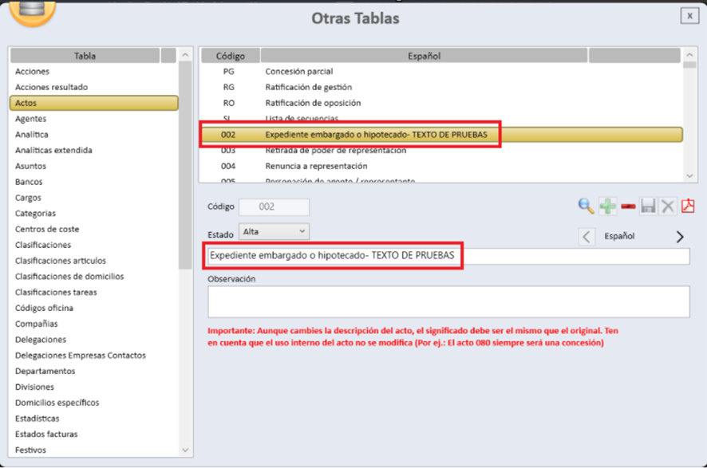
Task: Close the Otras Tablas window
Action: pos(688,15)
